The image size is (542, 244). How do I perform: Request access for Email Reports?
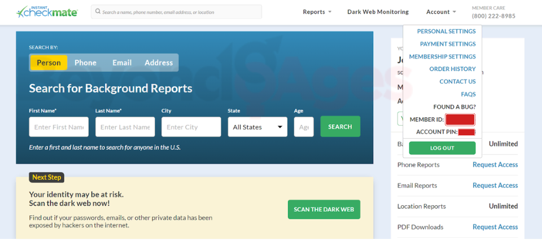[495, 185]
